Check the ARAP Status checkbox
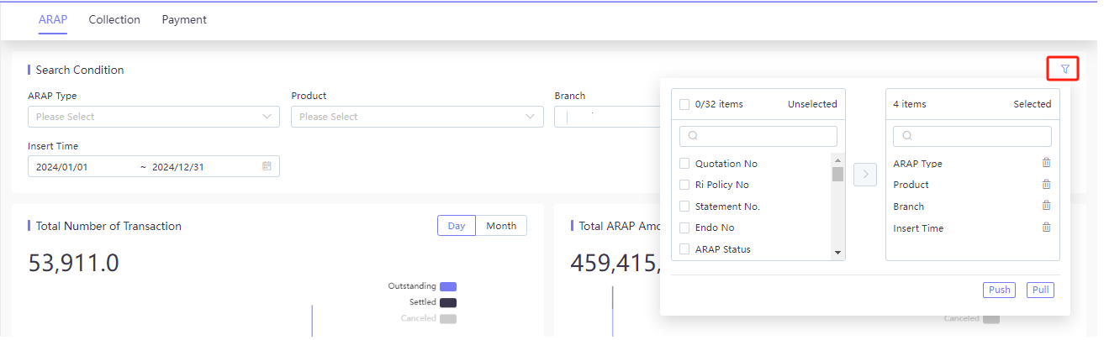This screenshot has height=340, width=1104. tap(684, 249)
